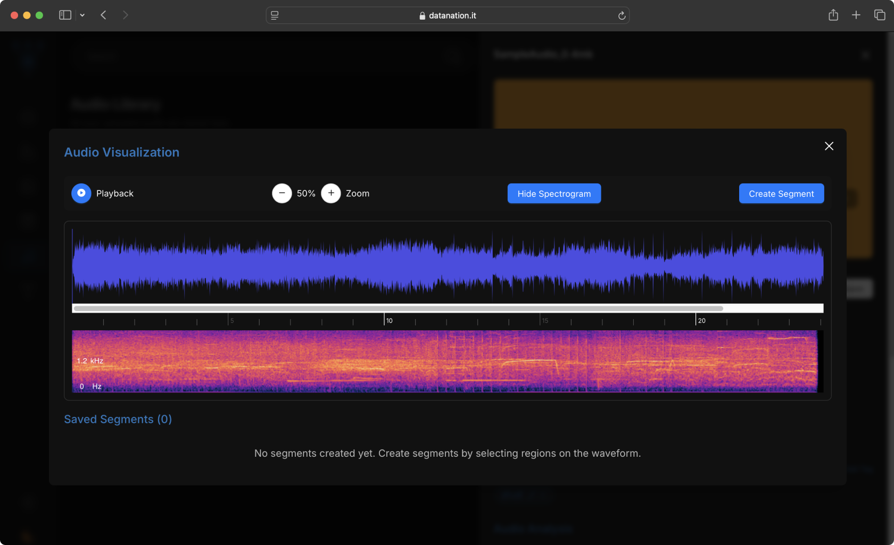Click the 10-second timeline marker
894x545 pixels.
(x=385, y=320)
